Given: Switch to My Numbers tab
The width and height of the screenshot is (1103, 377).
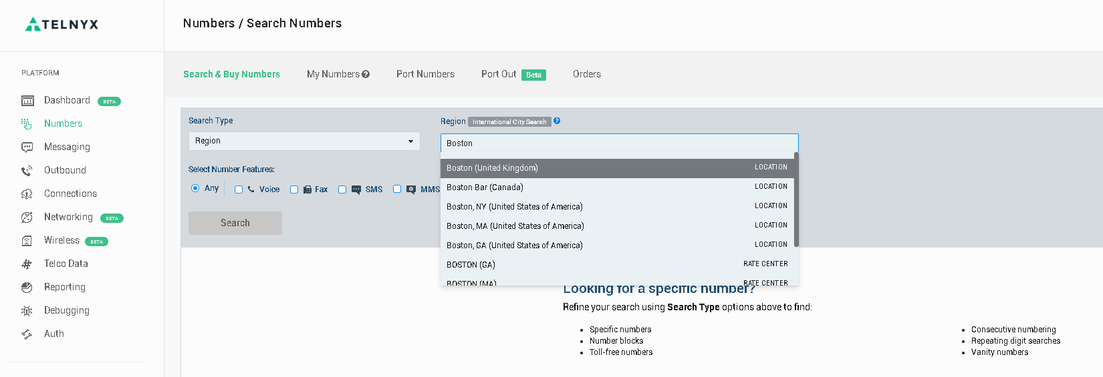Looking at the screenshot, I should pos(333,74).
